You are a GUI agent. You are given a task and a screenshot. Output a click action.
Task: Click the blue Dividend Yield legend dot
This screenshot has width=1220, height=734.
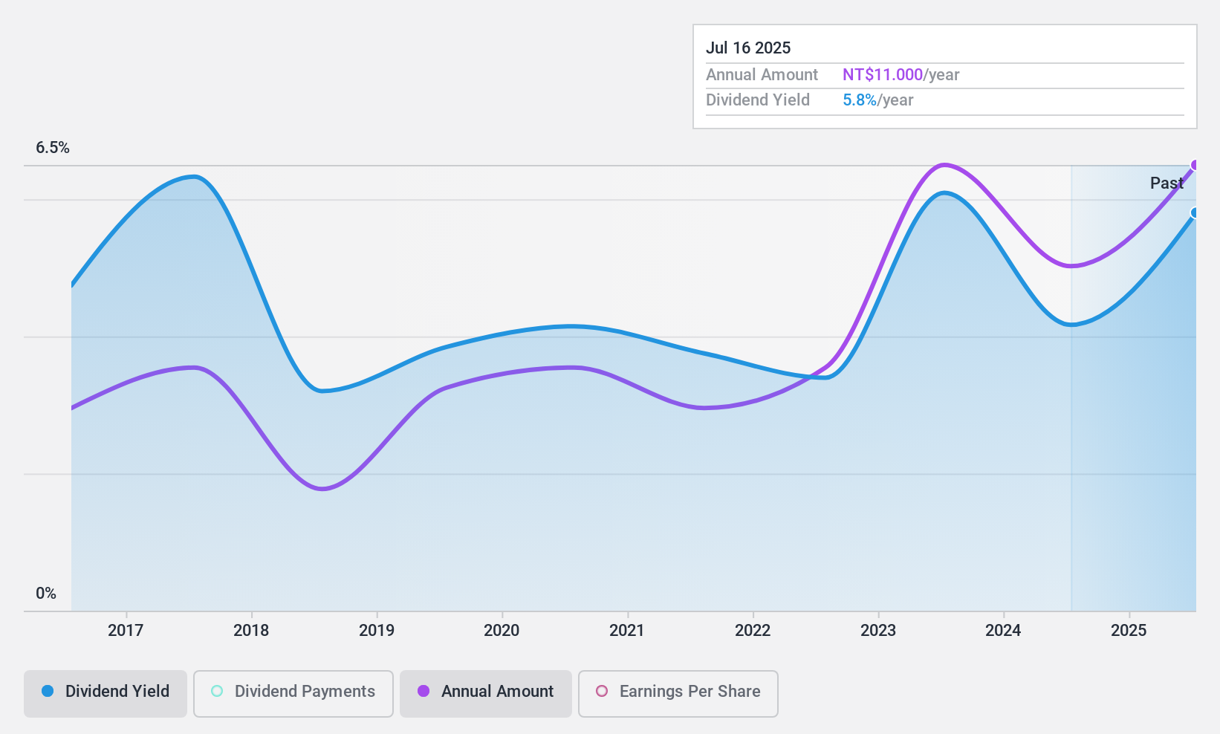(x=48, y=691)
